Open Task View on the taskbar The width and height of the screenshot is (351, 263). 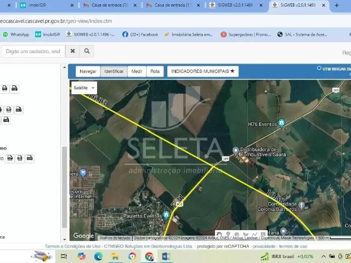coord(64,256)
